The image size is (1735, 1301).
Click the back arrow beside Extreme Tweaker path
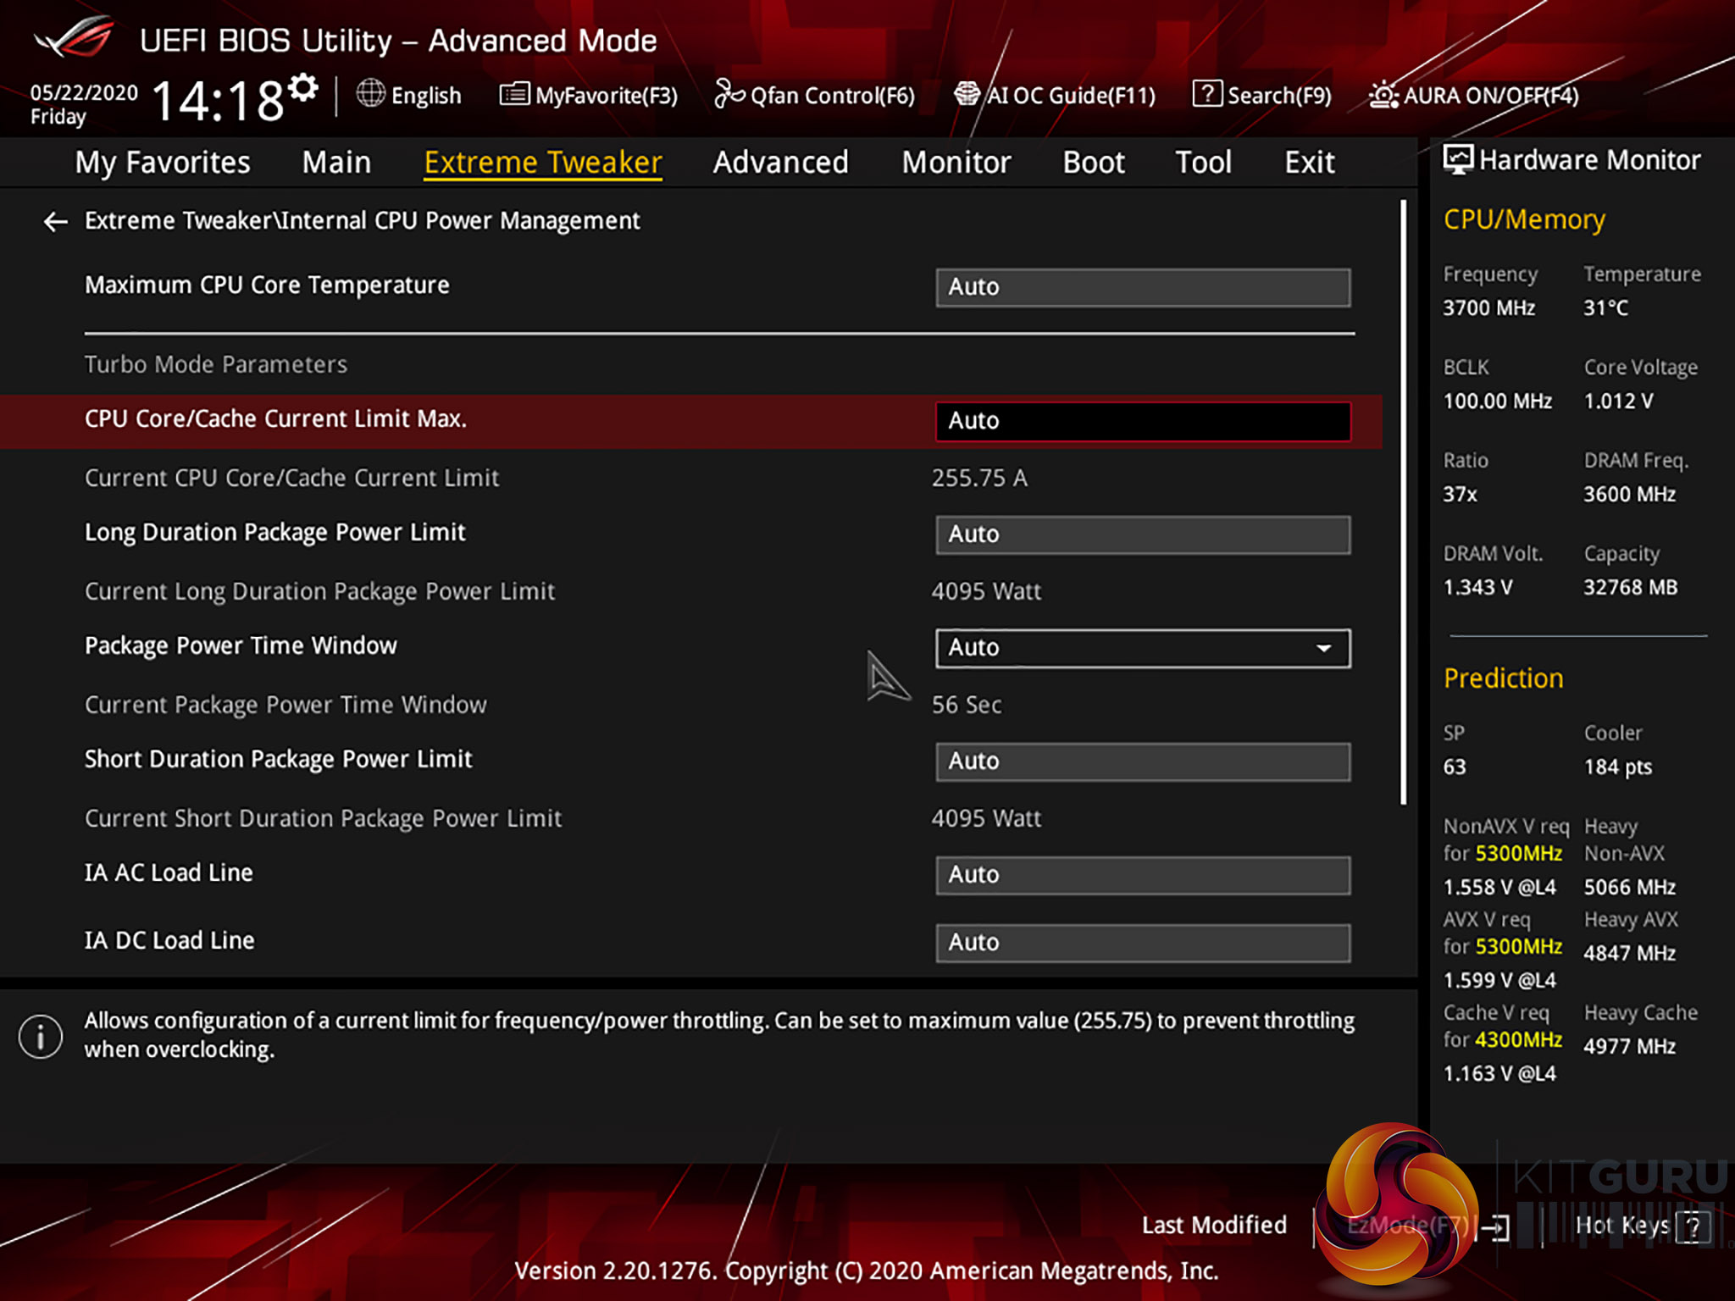point(56,222)
